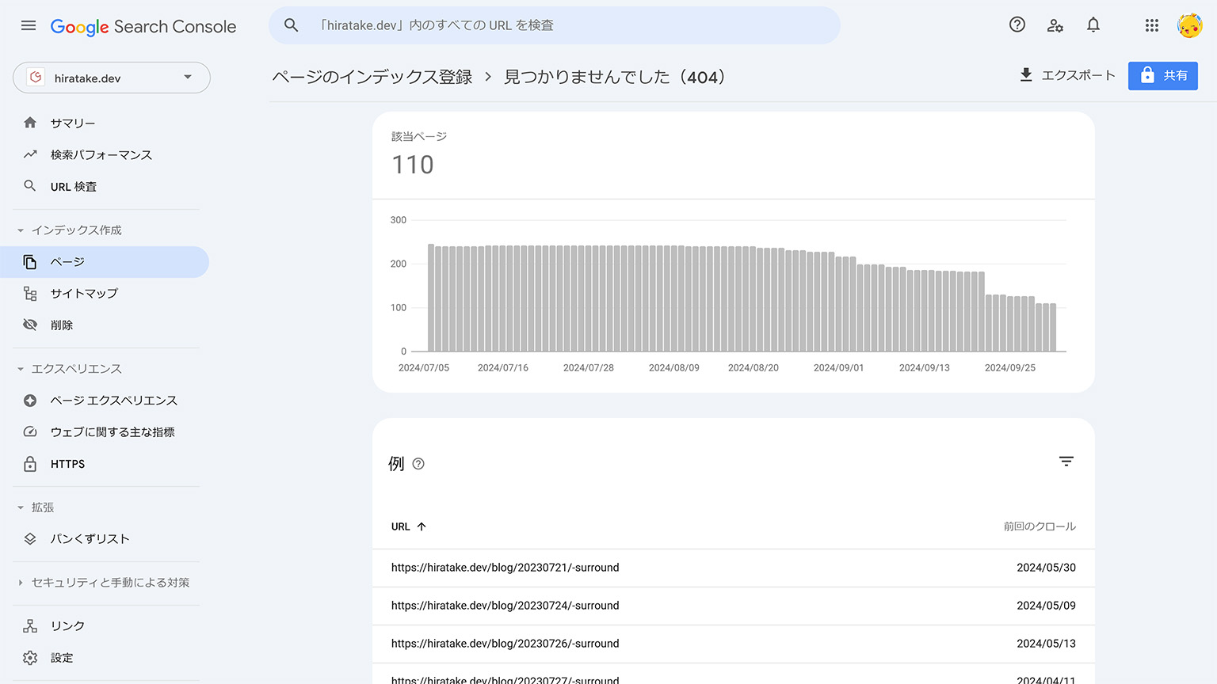Open サイトマップ in sidebar
The height and width of the screenshot is (684, 1217).
pos(105,294)
